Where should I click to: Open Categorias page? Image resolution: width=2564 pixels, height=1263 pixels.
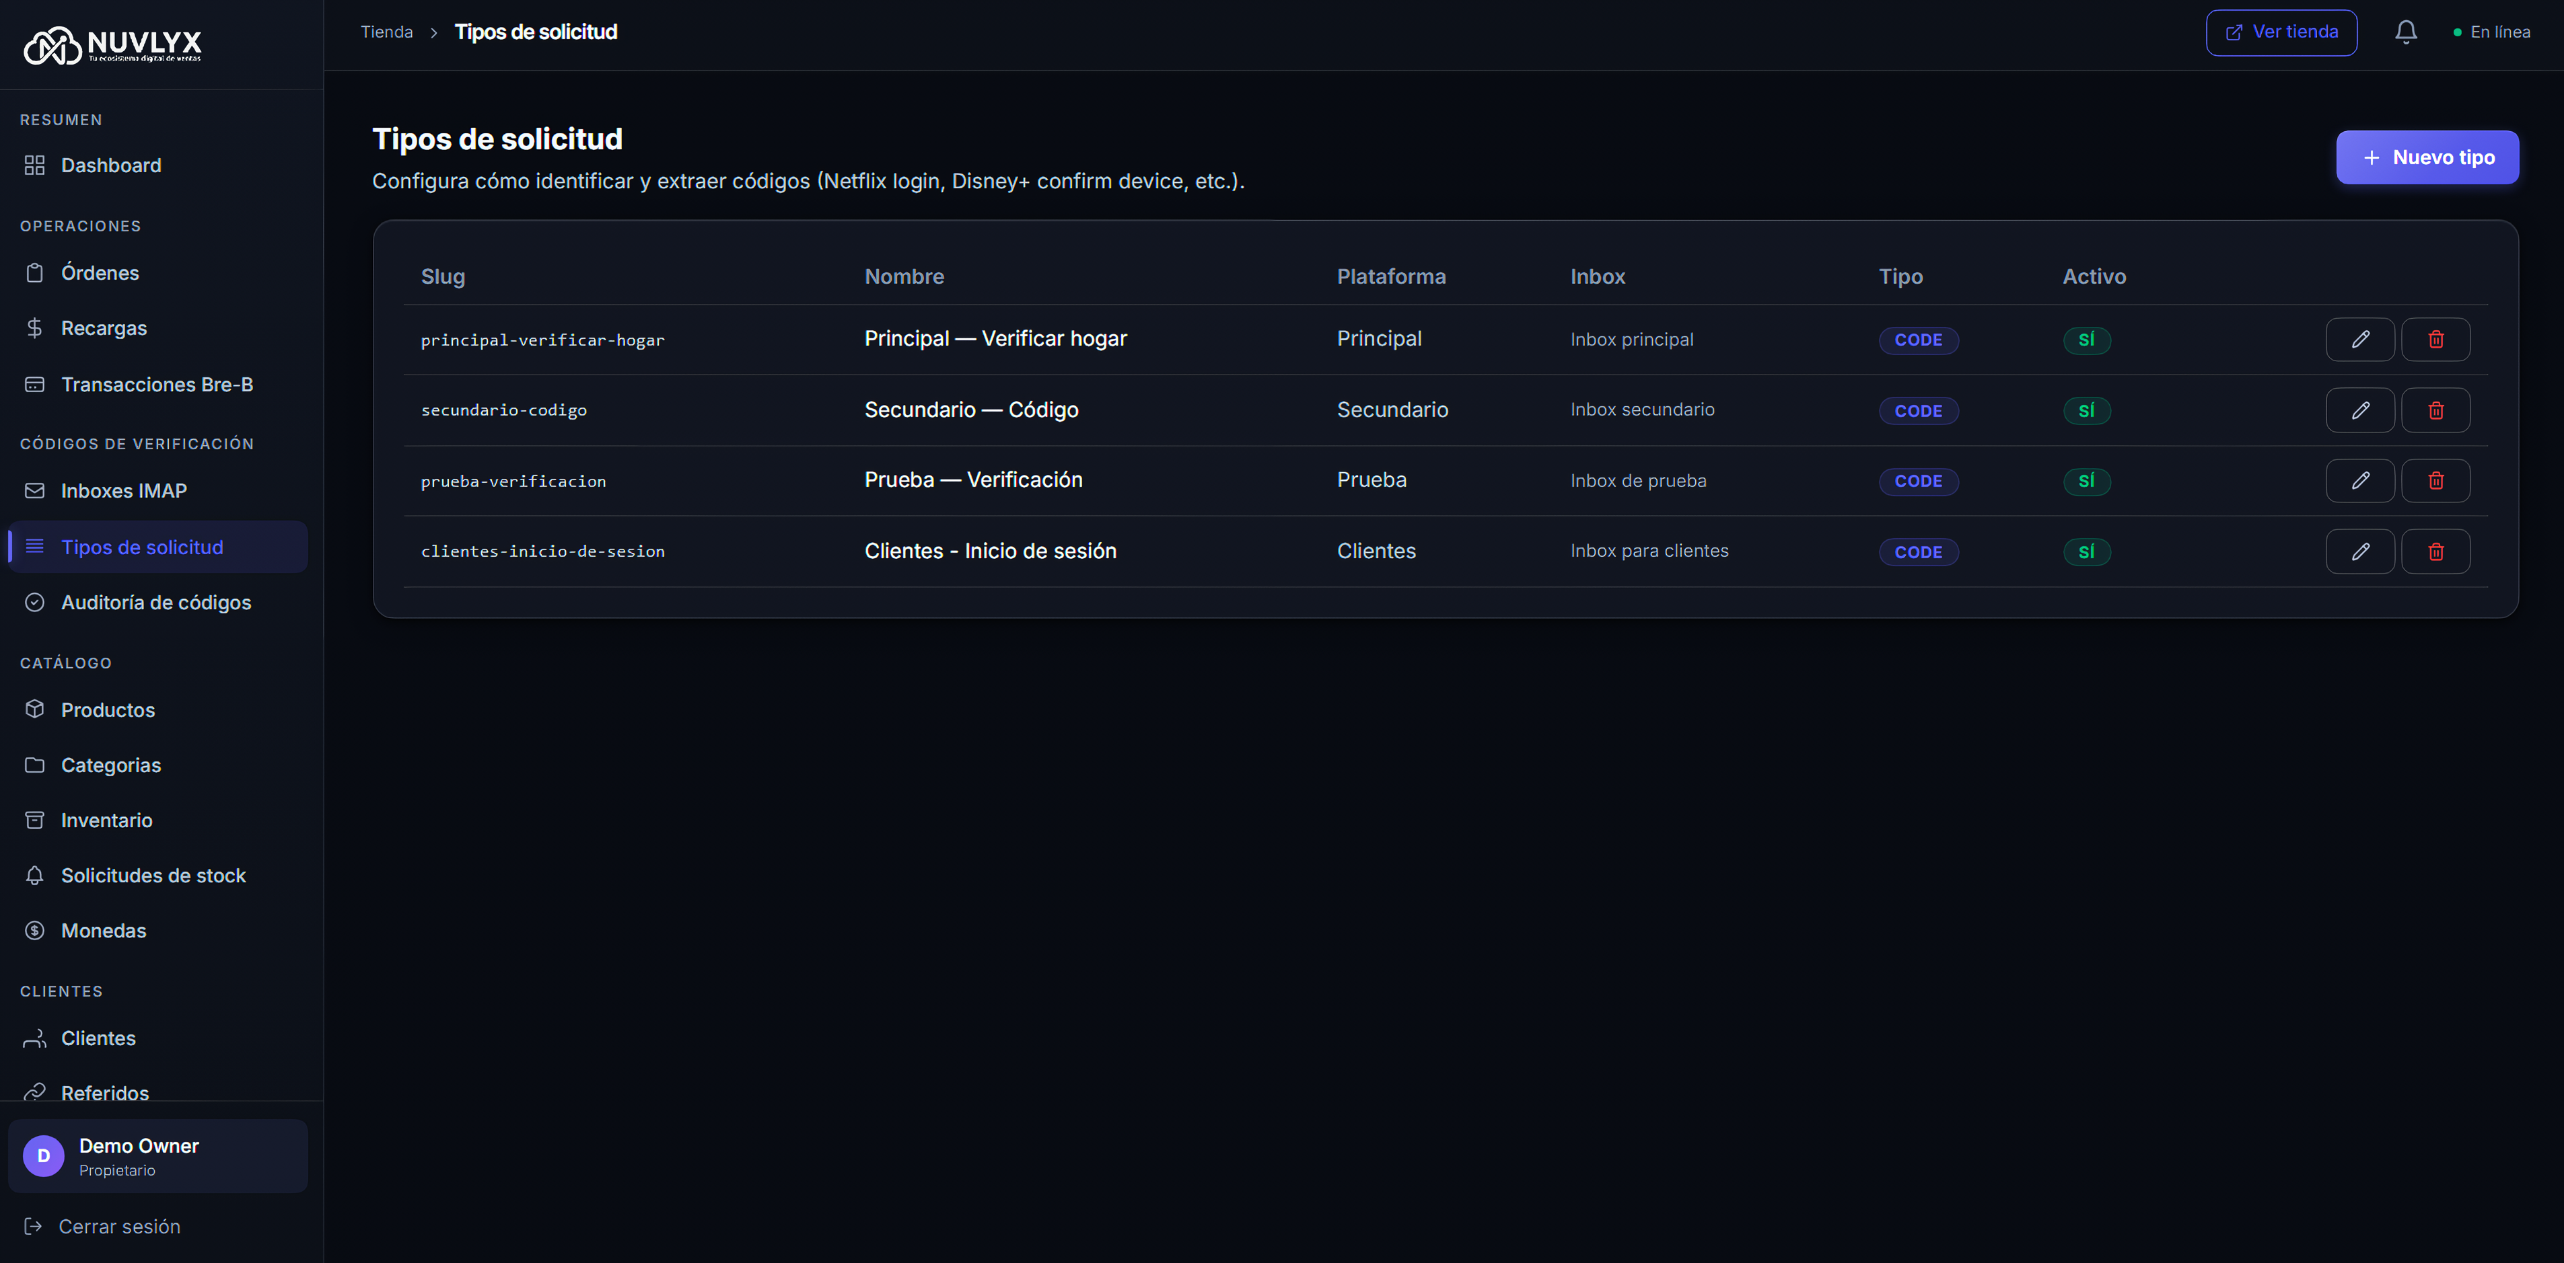click(157, 765)
